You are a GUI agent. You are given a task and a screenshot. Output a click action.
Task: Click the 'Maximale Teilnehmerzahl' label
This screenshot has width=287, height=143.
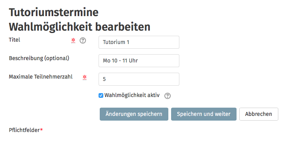(x=41, y=77)
